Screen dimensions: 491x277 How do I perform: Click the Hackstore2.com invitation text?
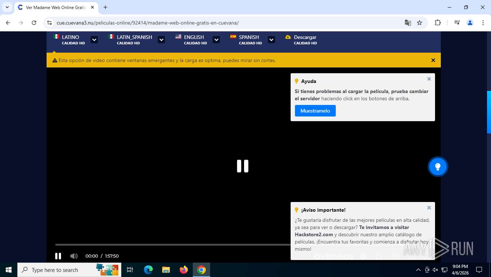coord(352,231)
